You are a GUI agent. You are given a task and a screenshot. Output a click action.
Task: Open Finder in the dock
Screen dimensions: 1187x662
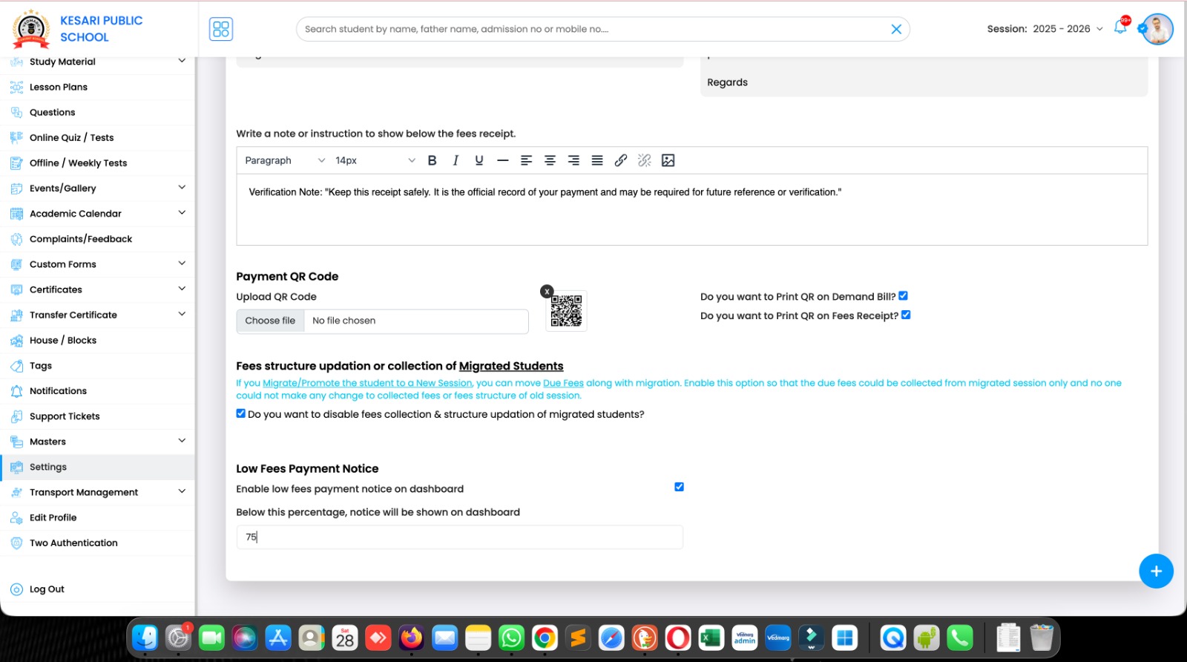pyautogui.click(x=145, y=638)
